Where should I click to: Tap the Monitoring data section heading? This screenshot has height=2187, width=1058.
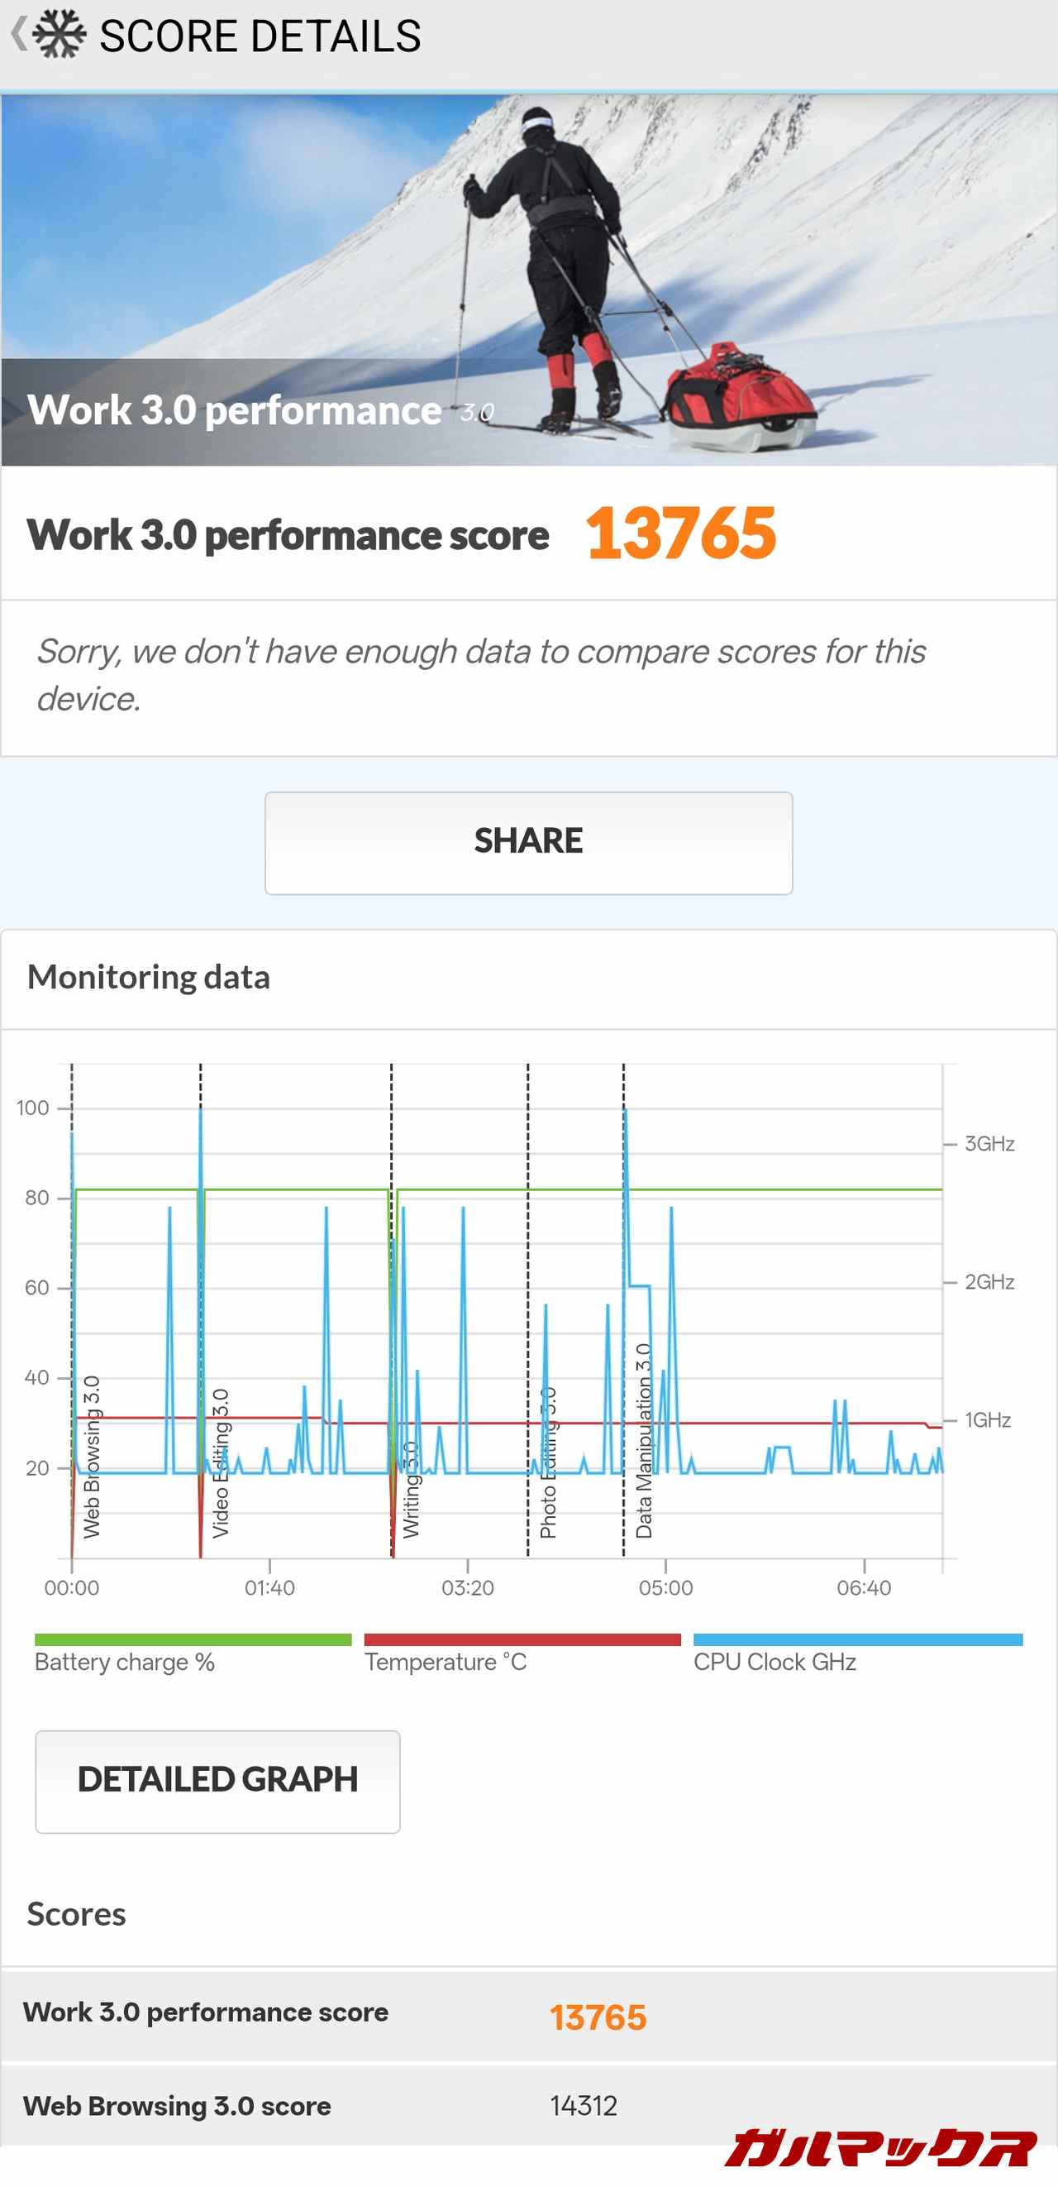click(x=149, y=977)
